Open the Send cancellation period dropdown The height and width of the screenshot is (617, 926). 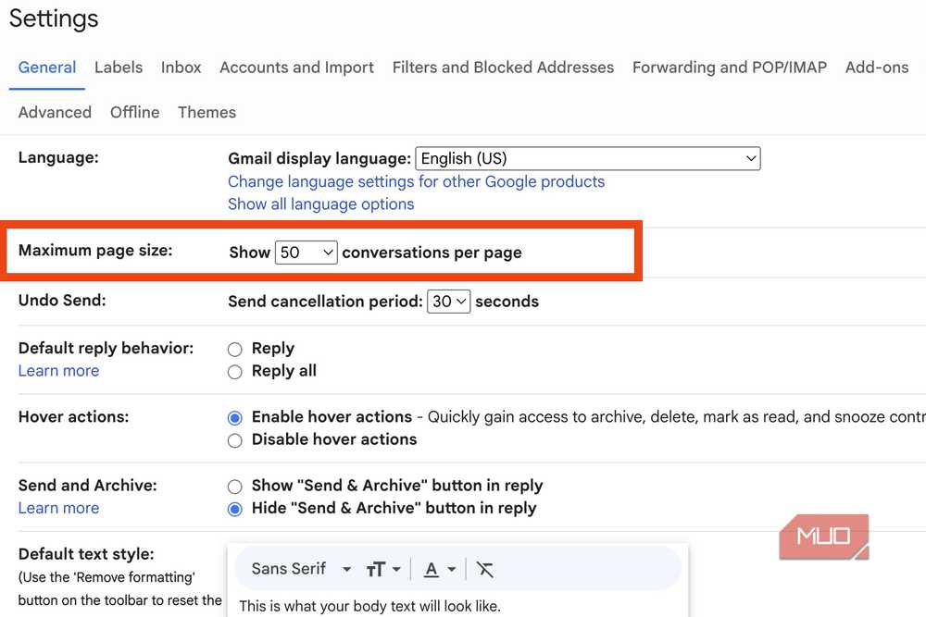click(448, 302)
